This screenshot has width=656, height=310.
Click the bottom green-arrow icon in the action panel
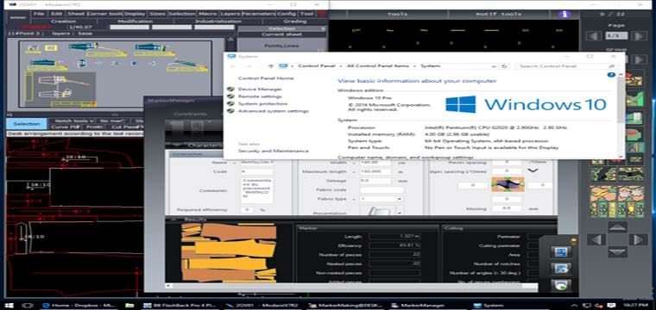pyautogui.click(x=560, y=285)
